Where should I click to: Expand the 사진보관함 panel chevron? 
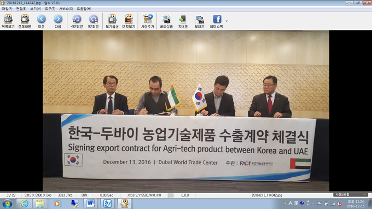364,195
